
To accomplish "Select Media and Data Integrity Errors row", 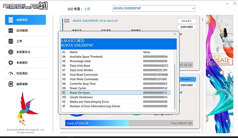I will point(116,102).
